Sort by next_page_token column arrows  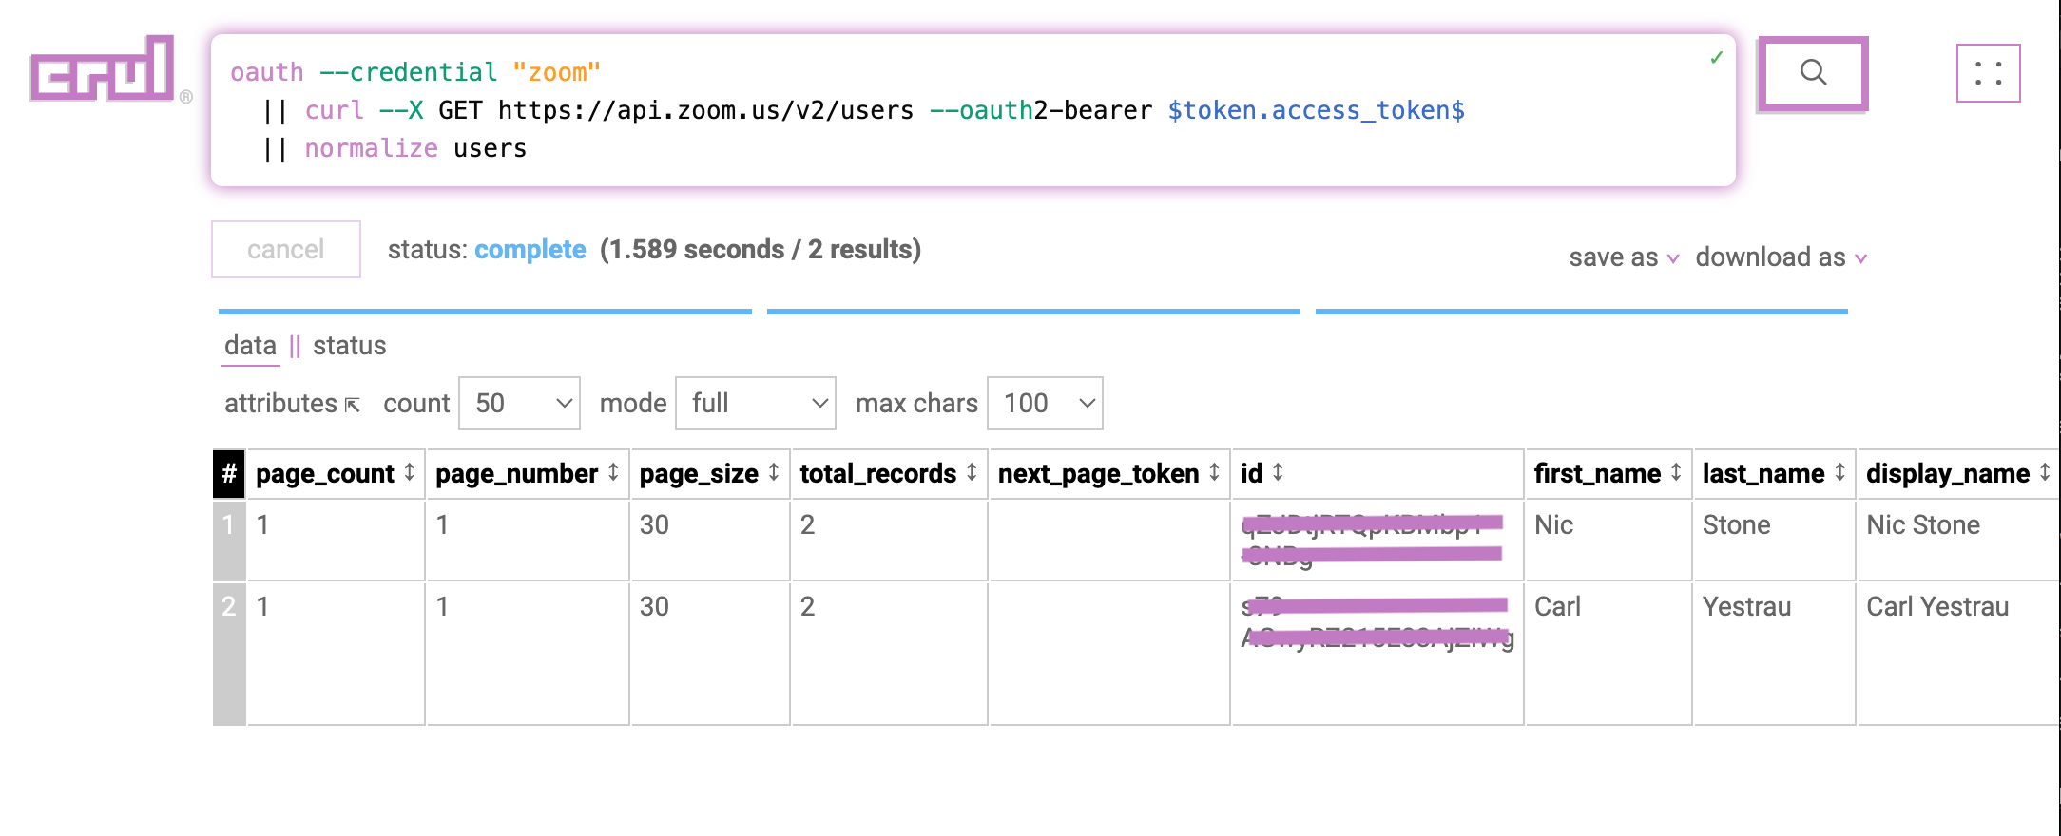click(x=1215, y=472)
